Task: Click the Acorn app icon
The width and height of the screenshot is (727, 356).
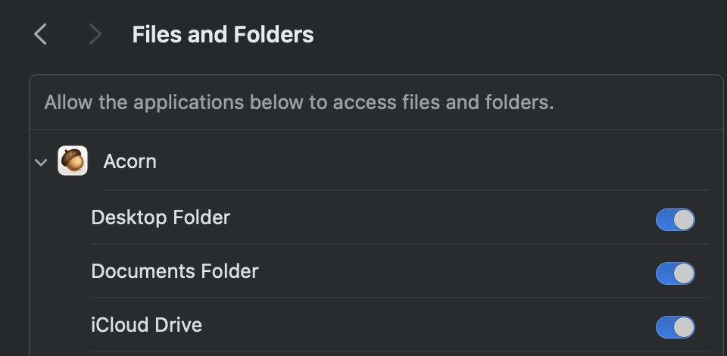Action: coord(73,161)
